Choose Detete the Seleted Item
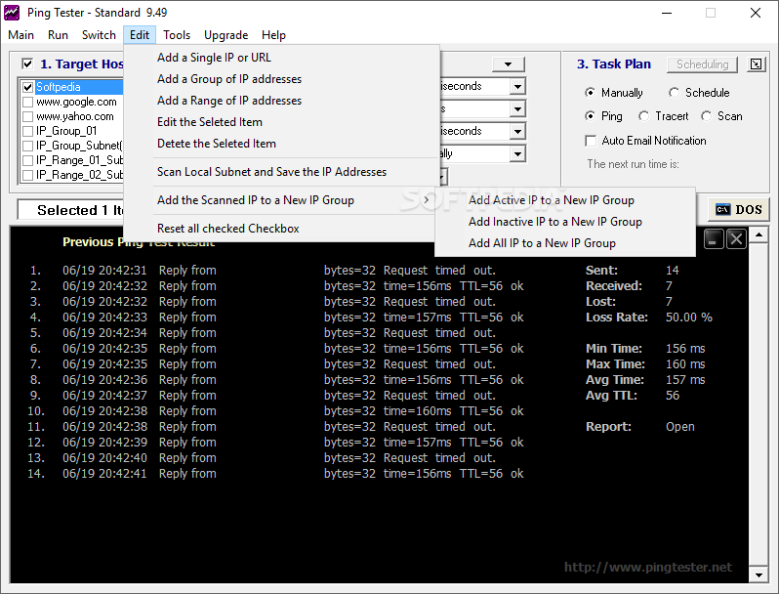This screenshot has width=779, height=594. [x=281, y=144]
